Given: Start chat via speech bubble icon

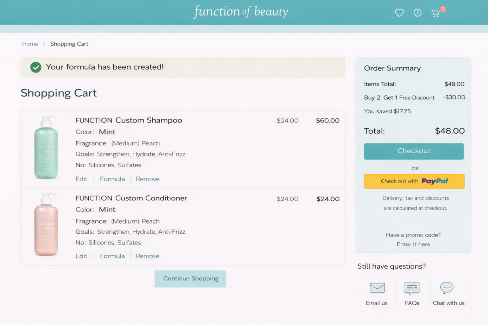Looking at the screenshot, I should click(447, 288).
